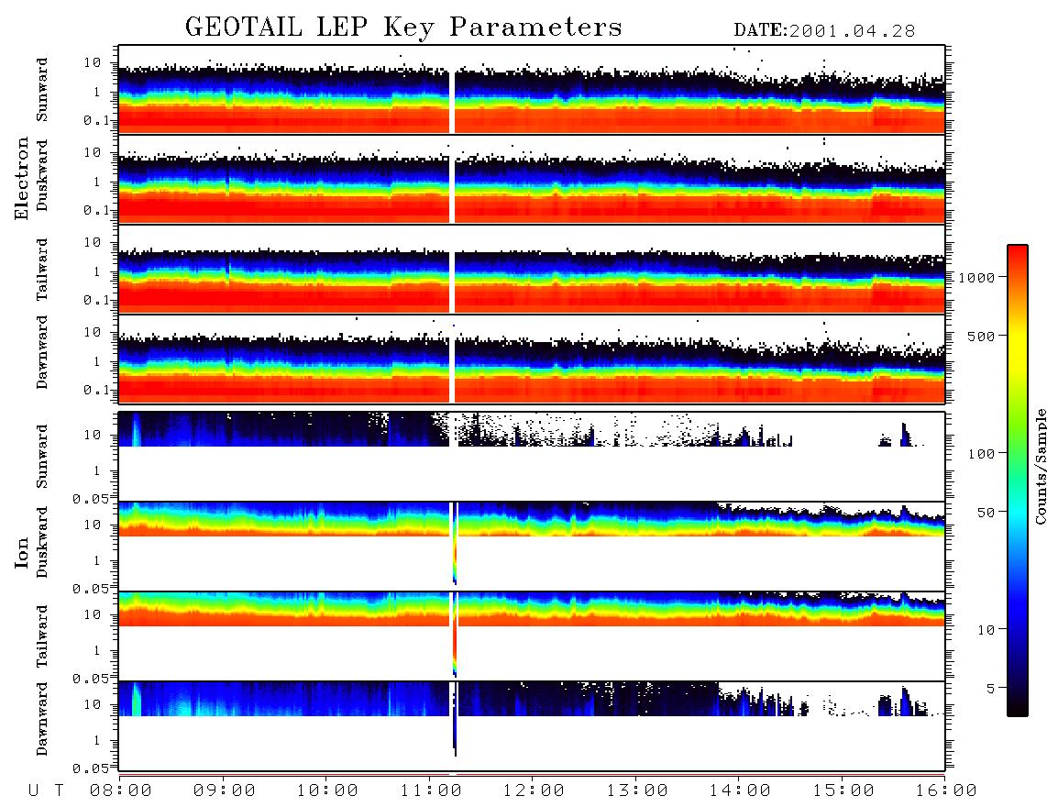Select the 0.05 tick of Ion Sunward axis
The height and width of the screenshot is (807, 1047).
point(91,498)
